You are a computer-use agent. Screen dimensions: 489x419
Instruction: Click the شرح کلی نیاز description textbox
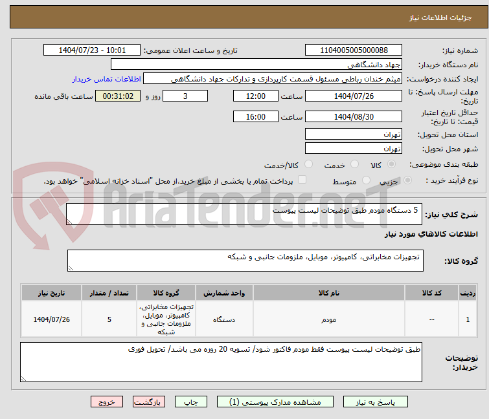pos(244,214)
